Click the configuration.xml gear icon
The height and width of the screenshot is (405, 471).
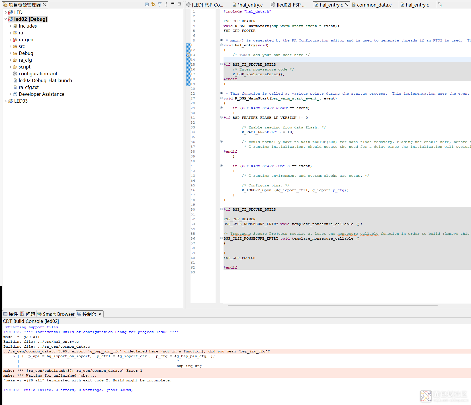coord(15,74)
